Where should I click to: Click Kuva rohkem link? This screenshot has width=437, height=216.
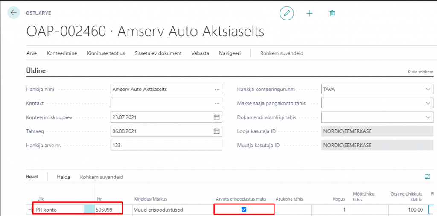click(420, 72)
